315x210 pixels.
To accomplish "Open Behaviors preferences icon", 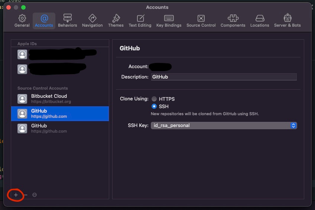I will 68,18.
